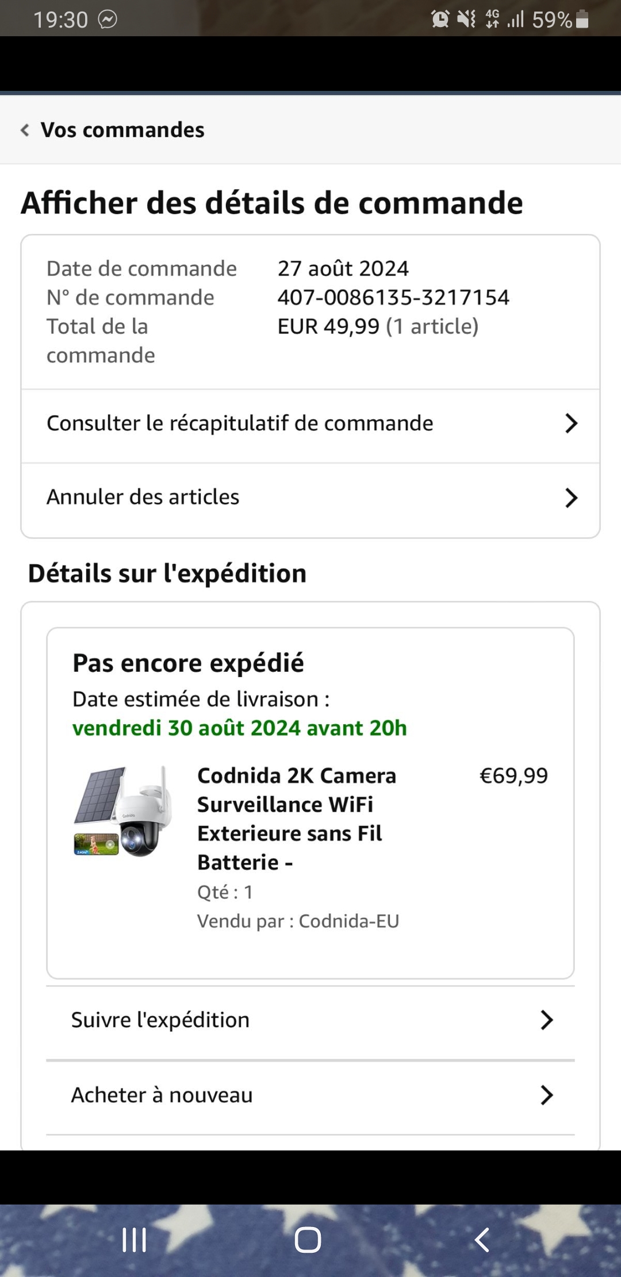Expand chevron for Acheter à nouveau
The image size is (621, 1277).
546,1095
